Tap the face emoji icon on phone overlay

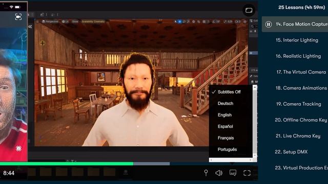(x=18, y=149)
